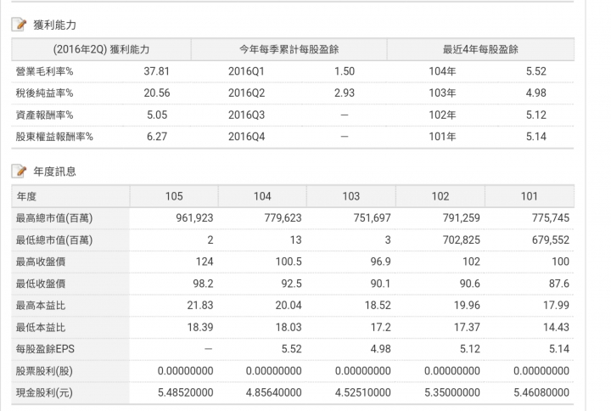Viewport: 611px width, 411px height.
Task: Select the 101年 label in recent EPS
Action: point(442,137)
